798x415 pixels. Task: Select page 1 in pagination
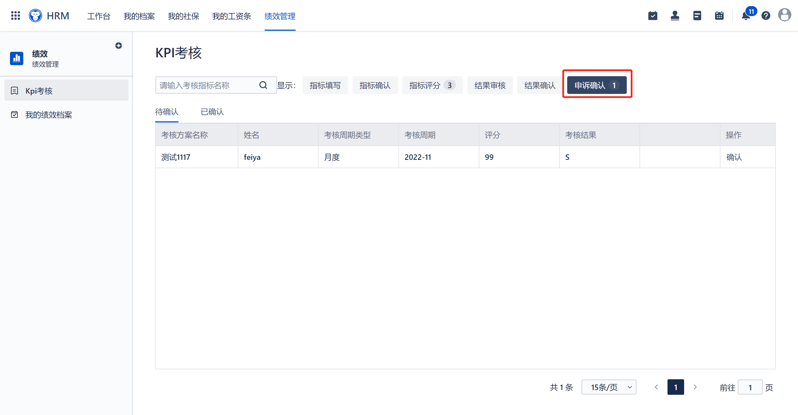tap(676, 387)
